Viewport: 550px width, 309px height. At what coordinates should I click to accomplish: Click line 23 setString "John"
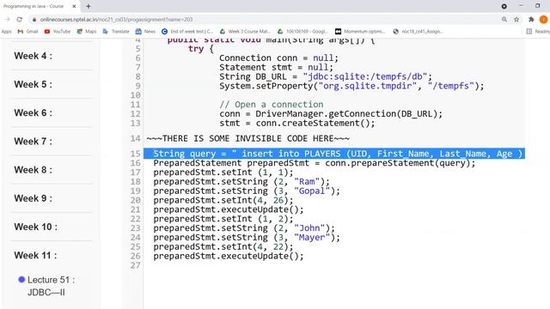coord(244,228)
